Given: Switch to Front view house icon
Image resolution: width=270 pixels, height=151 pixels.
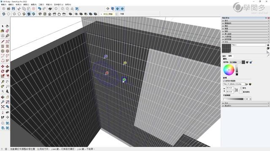Looking at the screenshot, I should [x=50, y=14].
